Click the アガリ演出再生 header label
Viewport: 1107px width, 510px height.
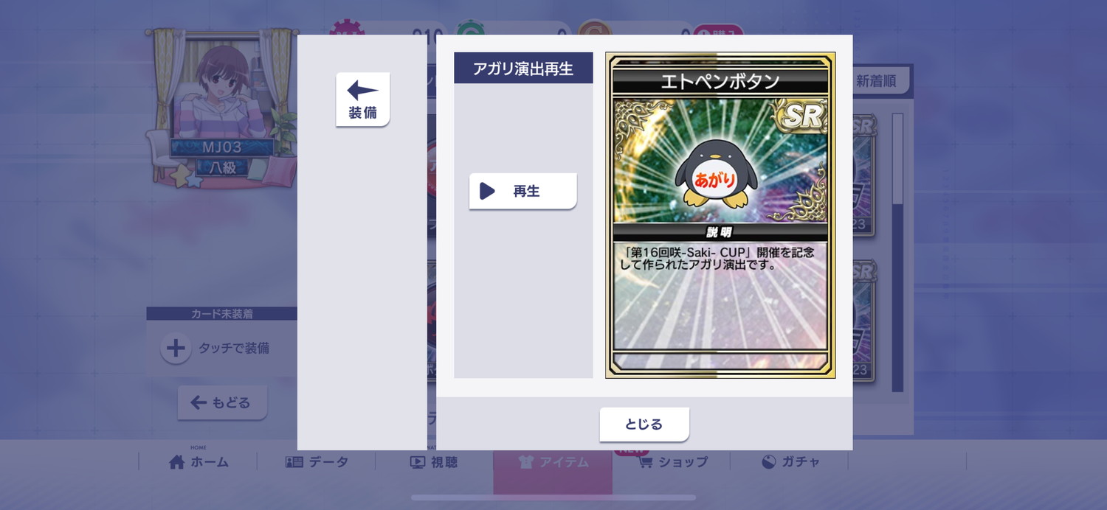pyautogui.click(x=523, y=68)
